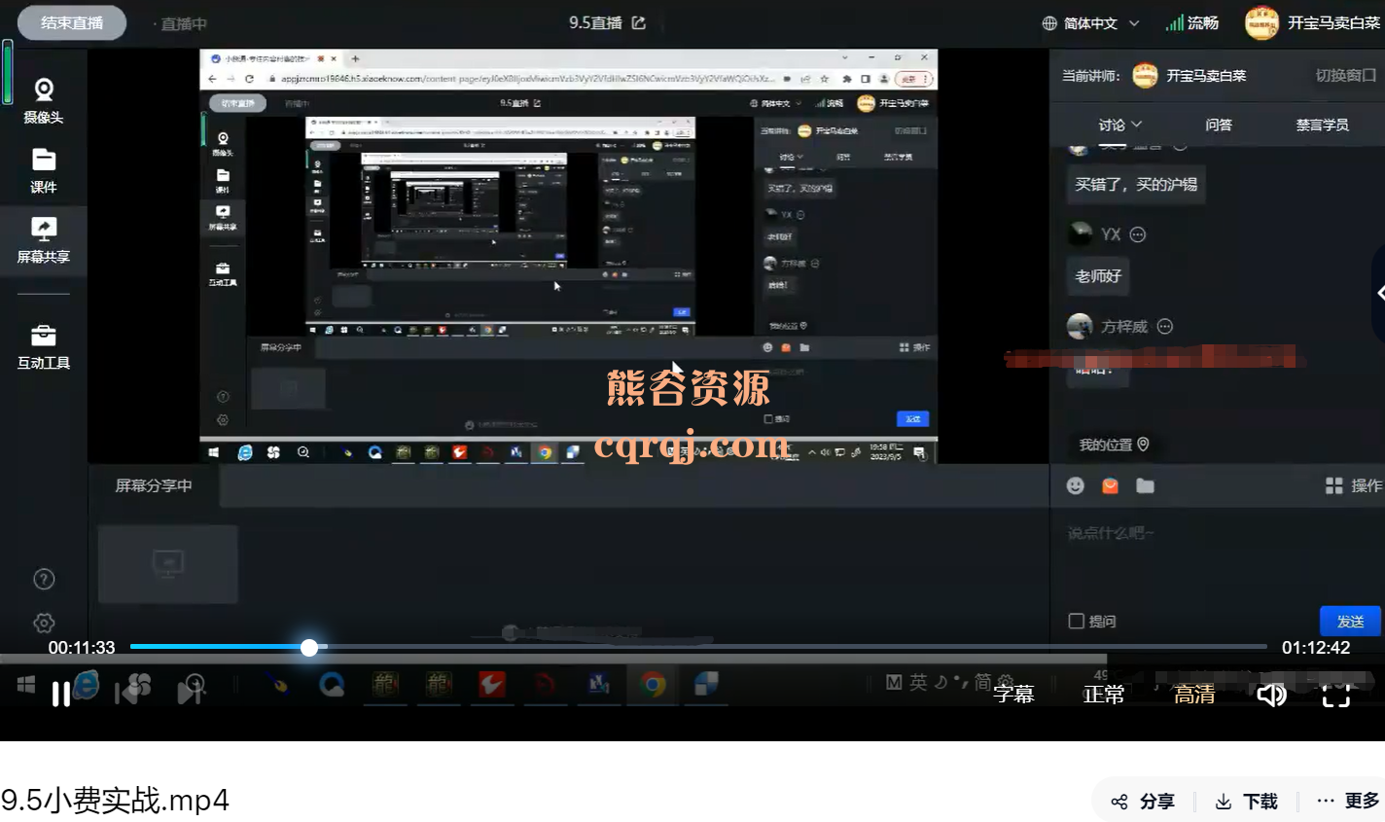Open more options beside user YX
The height and width of the screenshot is (822, 1385).
1138,234
